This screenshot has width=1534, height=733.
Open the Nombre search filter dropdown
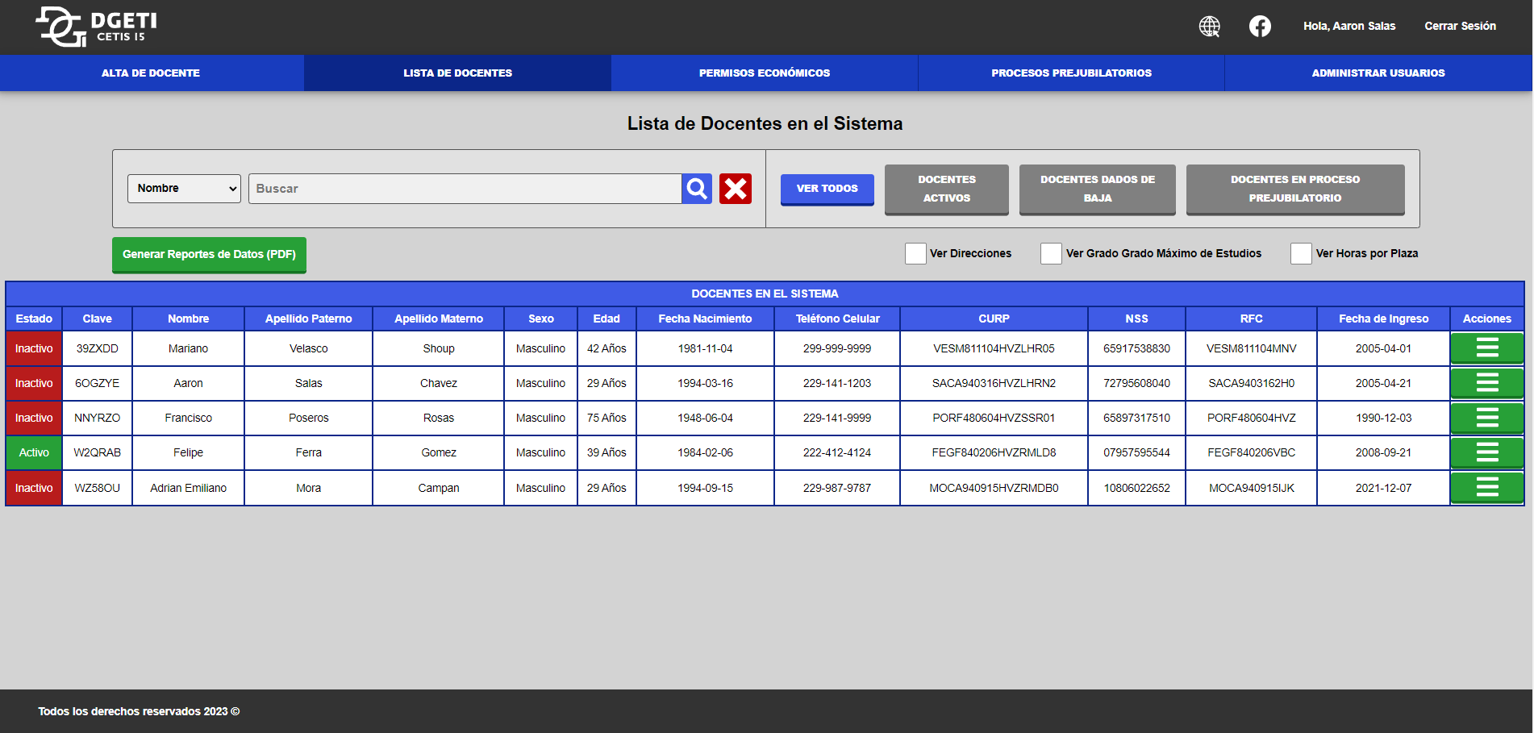[183, 188]
